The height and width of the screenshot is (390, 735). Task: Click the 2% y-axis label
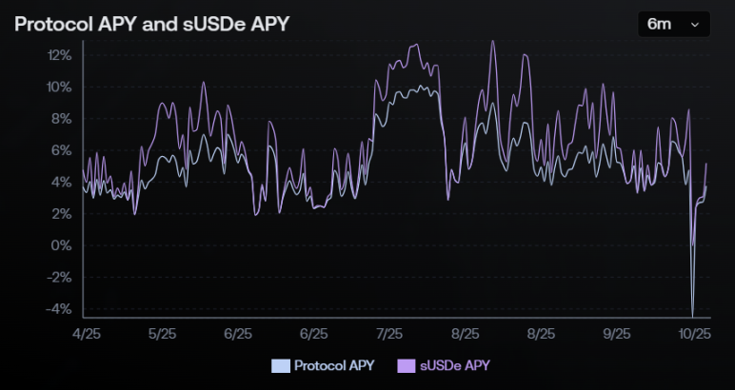tap(63, 214)
